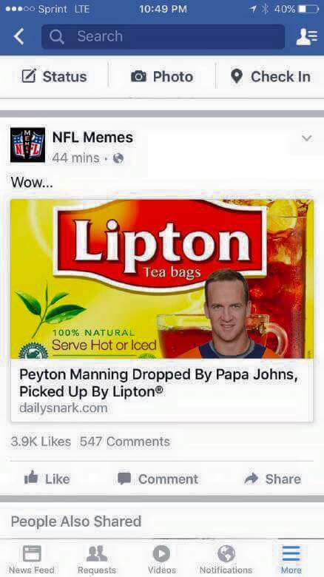324x577 pixels.
Task: Open the Notifications globe tab
Action: [x=226, y=559]
